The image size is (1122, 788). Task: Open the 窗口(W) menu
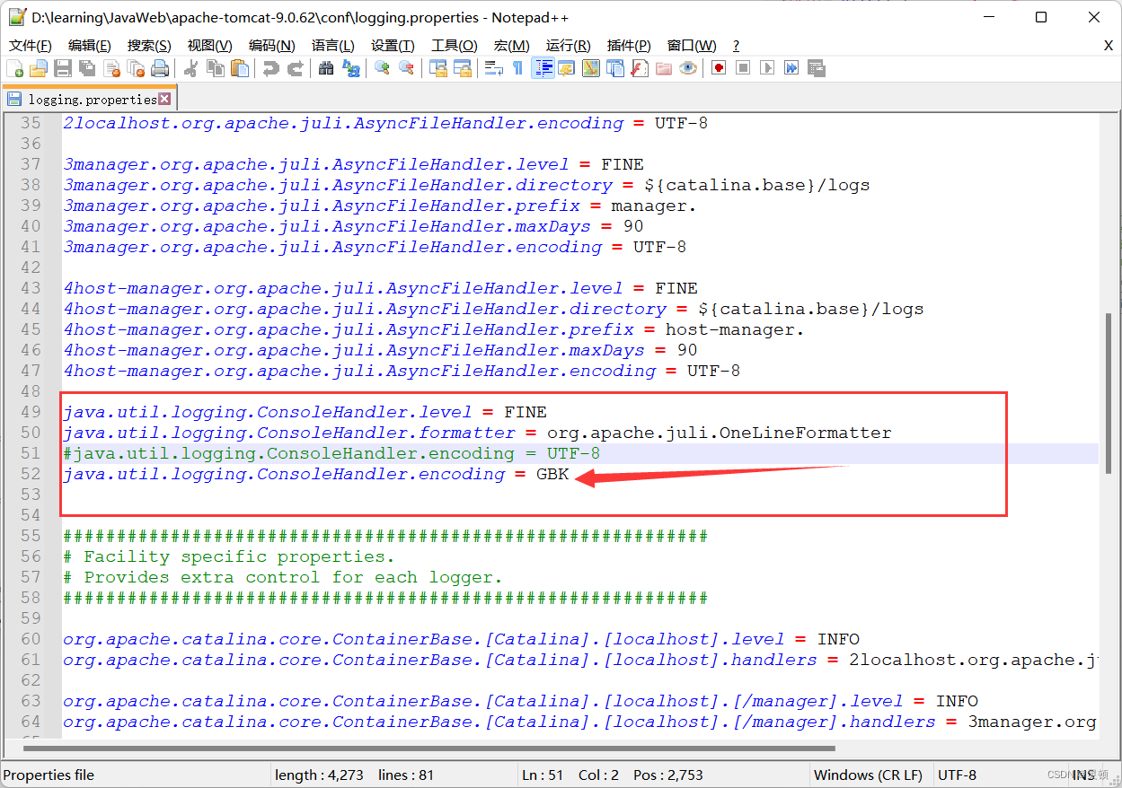click(692, 45)
